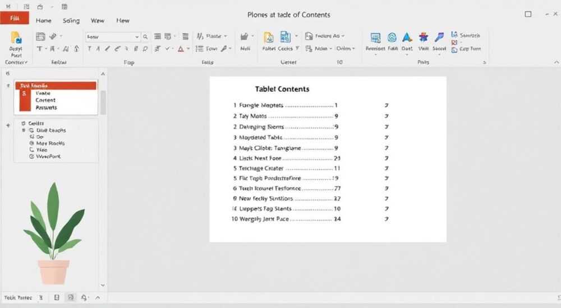This screenshot has width=561, height=308.
Task: Switch to the Hew tab
Action: tap(123, 21)
